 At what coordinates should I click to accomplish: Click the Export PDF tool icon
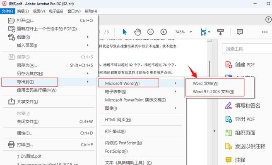[x=229, y=119]
